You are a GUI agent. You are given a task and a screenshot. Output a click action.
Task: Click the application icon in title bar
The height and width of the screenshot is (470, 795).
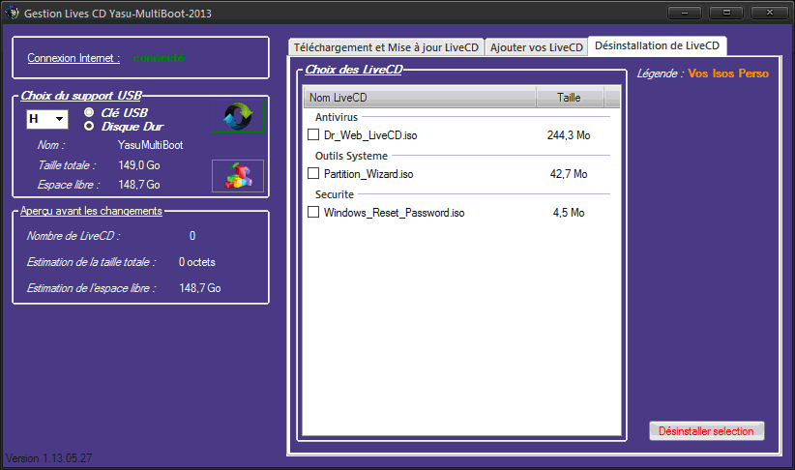pyautogui.click(x=13, y=13)
